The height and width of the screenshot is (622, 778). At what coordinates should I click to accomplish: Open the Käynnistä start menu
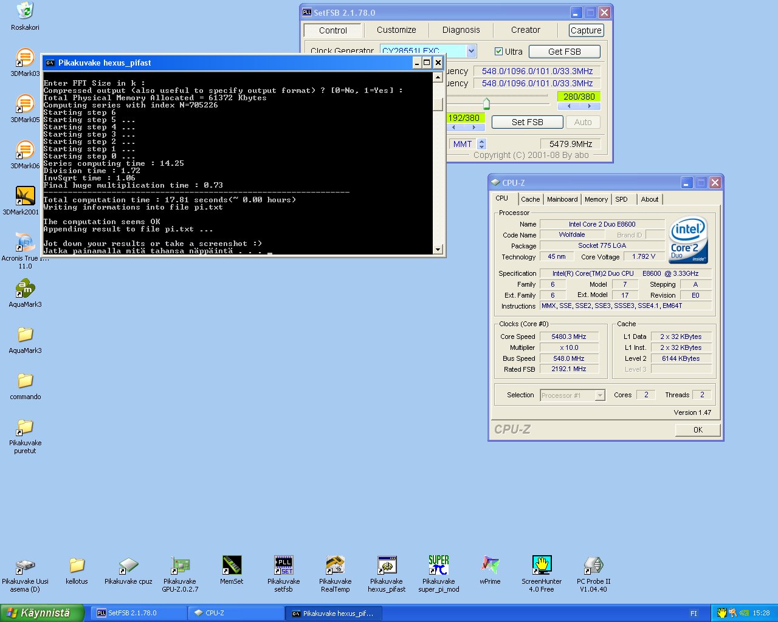pyautogui.click(x=41, y=613)
